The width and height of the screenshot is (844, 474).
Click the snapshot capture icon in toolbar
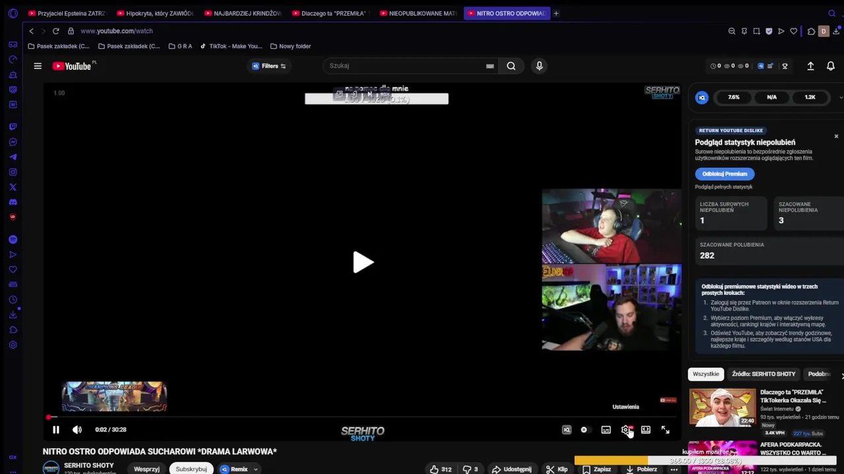pos(756,31)
